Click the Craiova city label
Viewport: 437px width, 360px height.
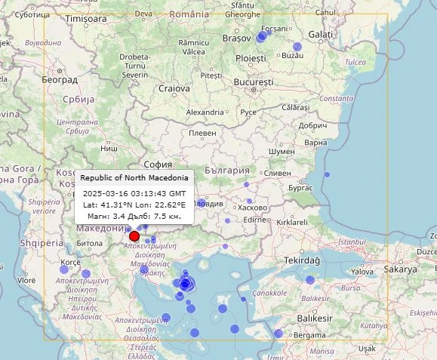point(174,88)
